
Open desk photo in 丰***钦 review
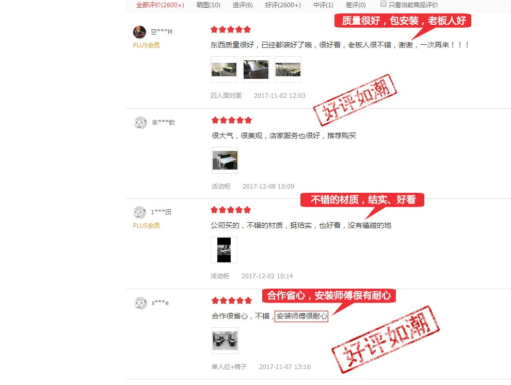225,160
